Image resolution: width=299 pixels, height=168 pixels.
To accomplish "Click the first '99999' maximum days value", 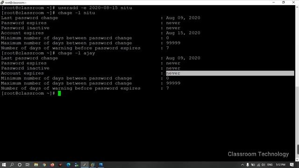I will pyautogui.click(x=173, y=43).
